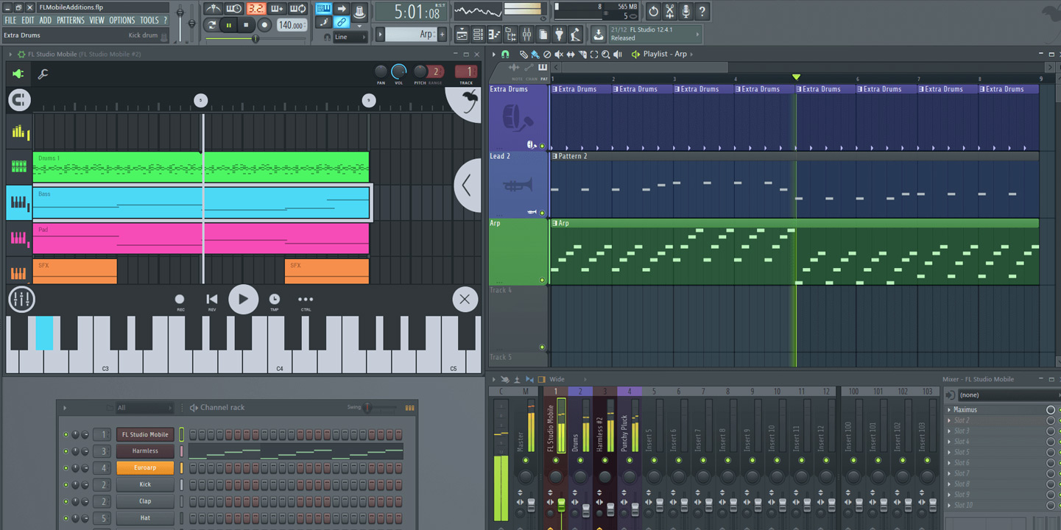The image size is (1061, 530).
Task: Select the slip tool in Playlist
Action: click(x=571, y=54)
